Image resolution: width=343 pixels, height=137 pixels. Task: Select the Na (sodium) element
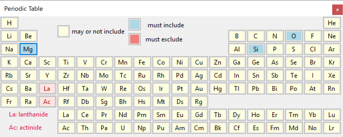click(x=9, y=49)
